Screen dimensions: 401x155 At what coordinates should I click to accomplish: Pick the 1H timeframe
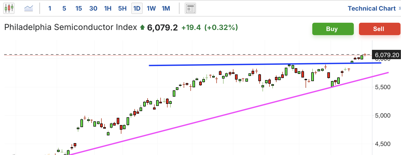point(108,9)
